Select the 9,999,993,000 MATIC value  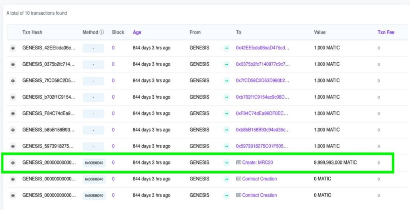click(x=335, y=162)
